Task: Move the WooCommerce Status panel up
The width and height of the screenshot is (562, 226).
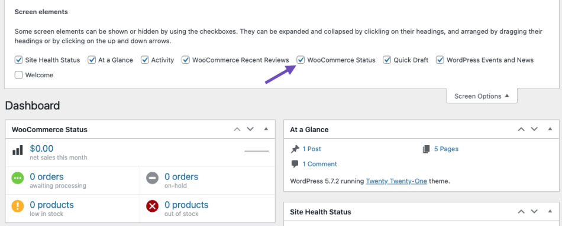Action: point(237,129)
